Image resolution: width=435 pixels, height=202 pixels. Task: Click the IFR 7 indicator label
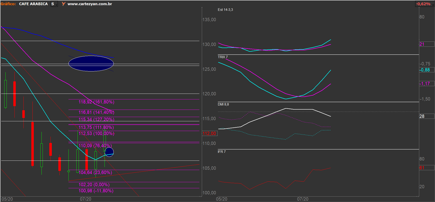click(221, 151)
